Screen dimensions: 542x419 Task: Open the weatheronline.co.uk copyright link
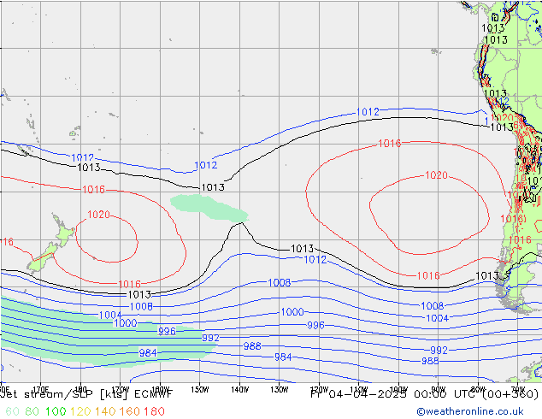(470, 411)
